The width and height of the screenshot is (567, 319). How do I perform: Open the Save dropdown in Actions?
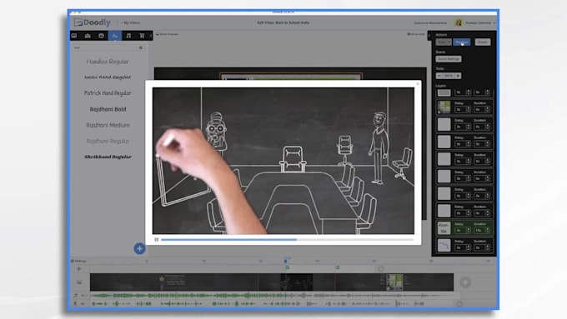pyautogui.click(x=444, y=42)
